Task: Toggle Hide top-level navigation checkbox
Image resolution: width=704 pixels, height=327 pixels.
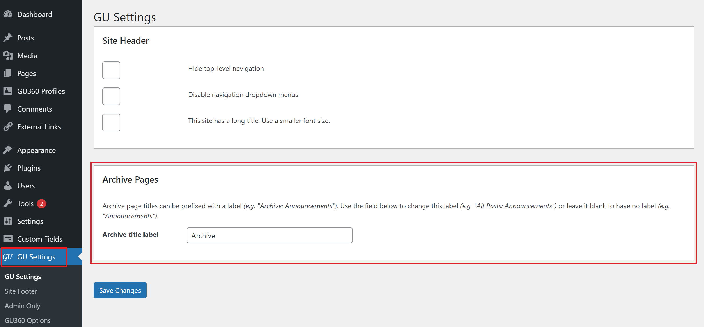Action: click(111, 69)
